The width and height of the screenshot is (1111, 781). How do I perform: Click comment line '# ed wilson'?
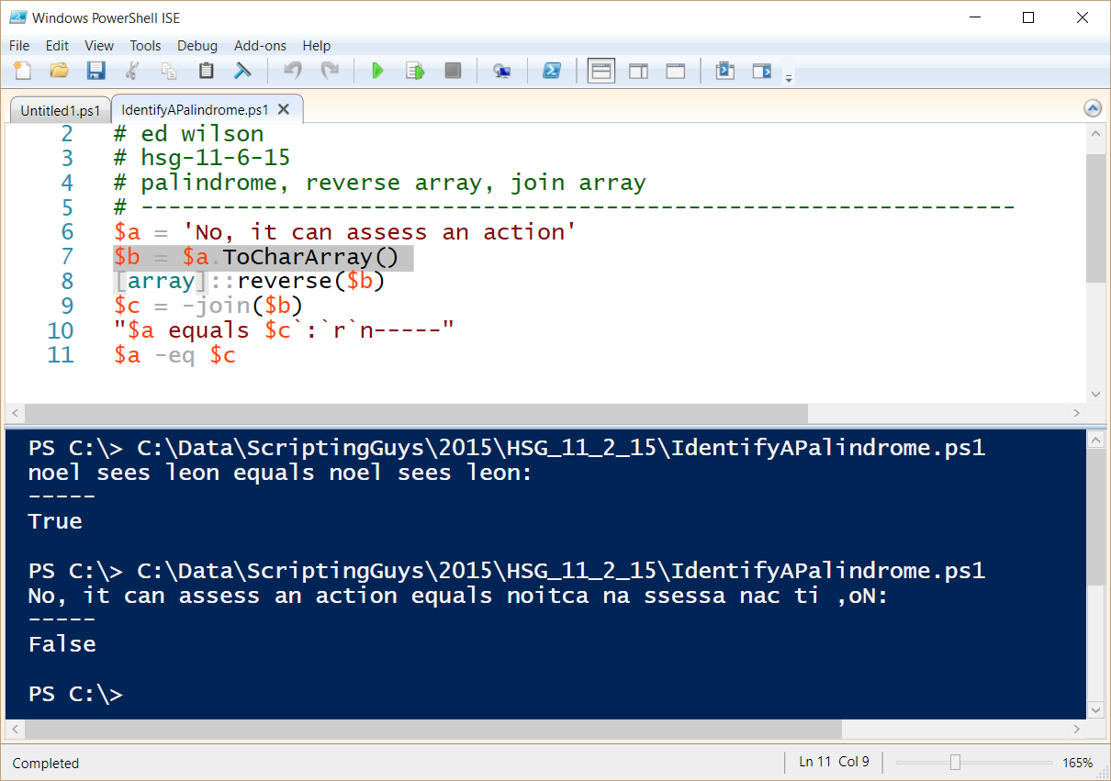188,134
